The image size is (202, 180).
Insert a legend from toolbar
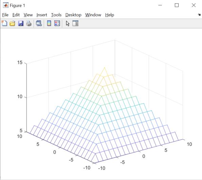click(57, 23)
